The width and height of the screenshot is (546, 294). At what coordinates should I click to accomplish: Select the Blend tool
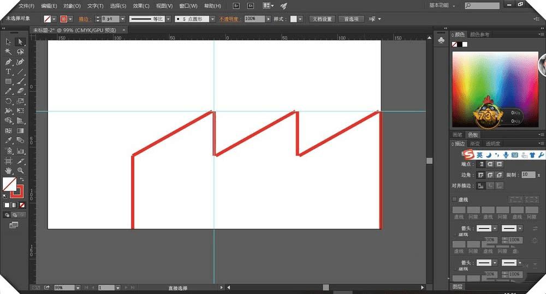(x=20, y=141)
